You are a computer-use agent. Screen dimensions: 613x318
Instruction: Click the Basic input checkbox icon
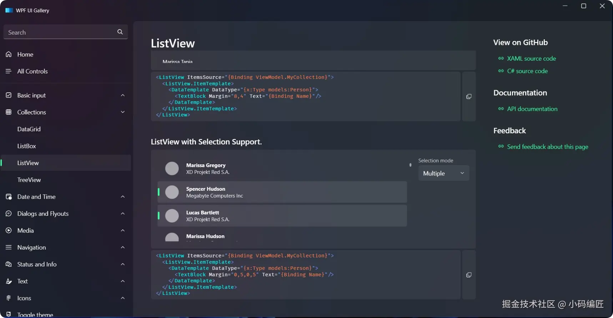(x=9, y=95)
